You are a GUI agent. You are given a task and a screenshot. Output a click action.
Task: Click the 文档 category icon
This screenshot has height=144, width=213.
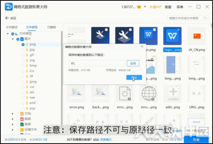pyautogui.click(x=22, y=114)
